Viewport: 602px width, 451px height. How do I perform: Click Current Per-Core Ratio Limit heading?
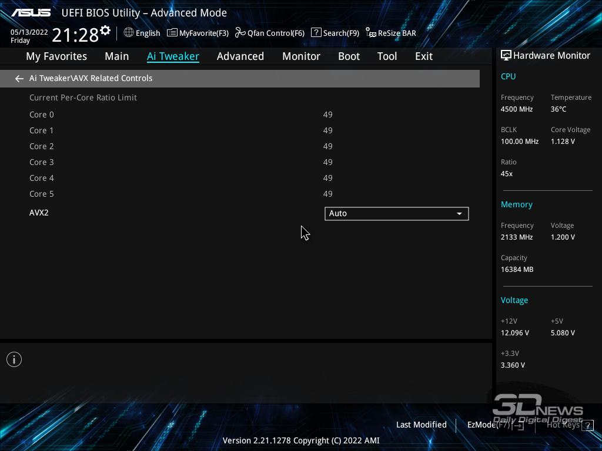point(83,98)
